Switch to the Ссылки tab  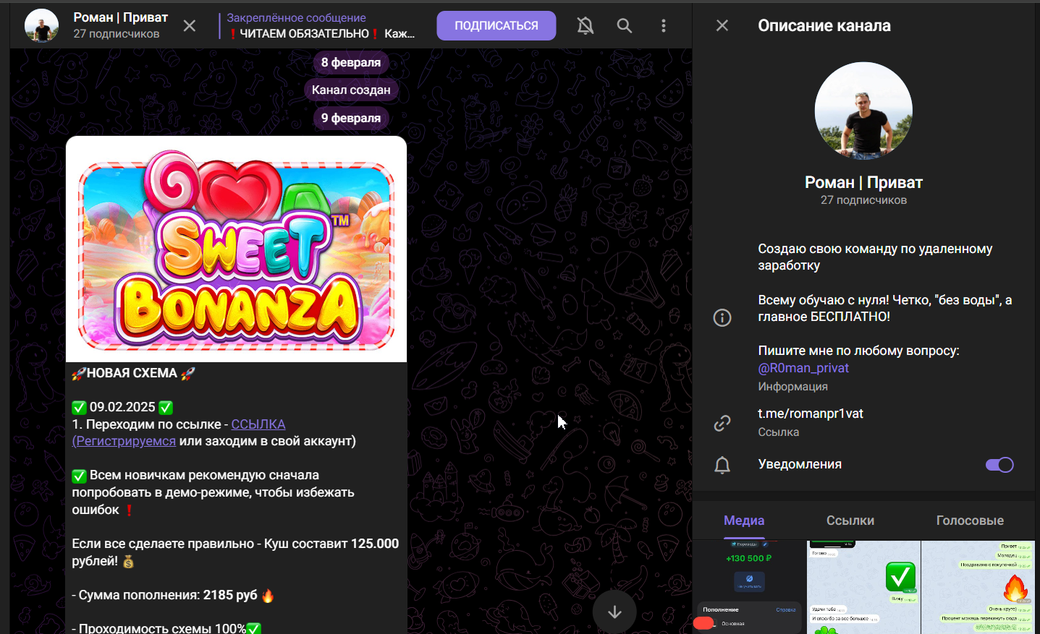[x=850, y=521]
